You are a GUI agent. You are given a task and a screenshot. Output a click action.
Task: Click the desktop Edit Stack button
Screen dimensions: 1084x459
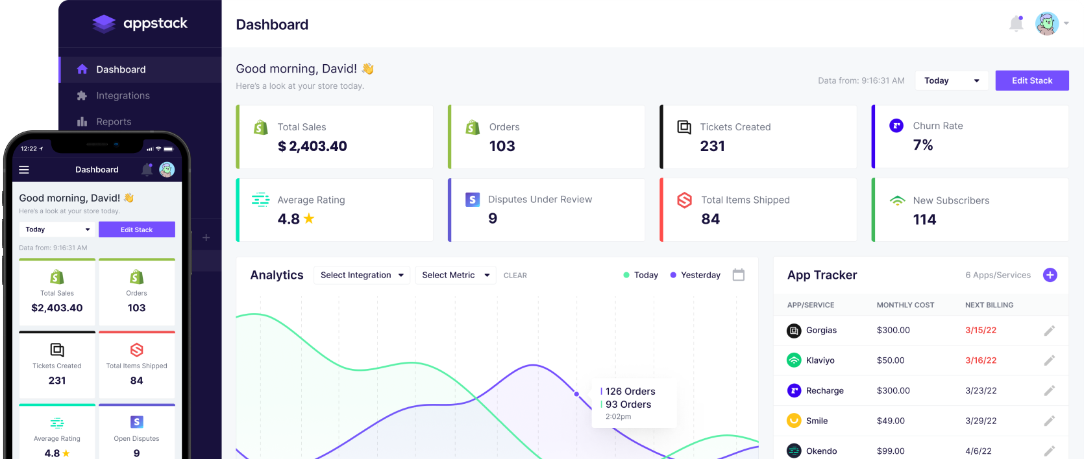[1031, 80]
